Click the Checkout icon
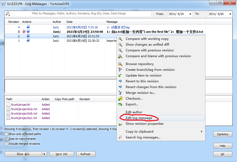Screen dimensions: 237x162 [x=120, y=99]
